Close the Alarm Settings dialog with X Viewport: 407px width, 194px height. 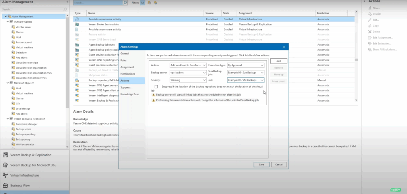click(284, 47)
